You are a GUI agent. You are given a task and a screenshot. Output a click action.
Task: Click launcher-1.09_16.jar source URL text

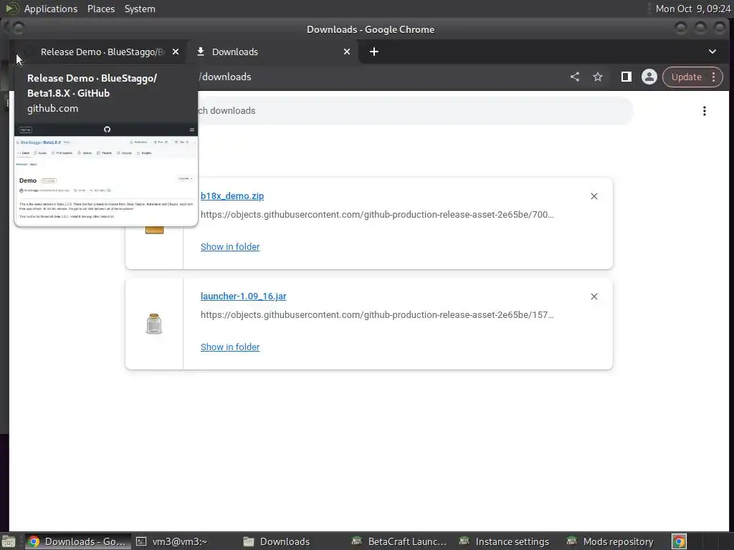(377, 315)
